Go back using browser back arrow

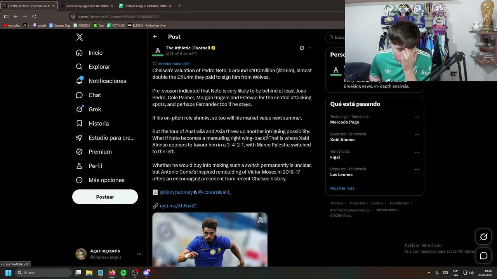pyautogui.click(x=16, y=17)
